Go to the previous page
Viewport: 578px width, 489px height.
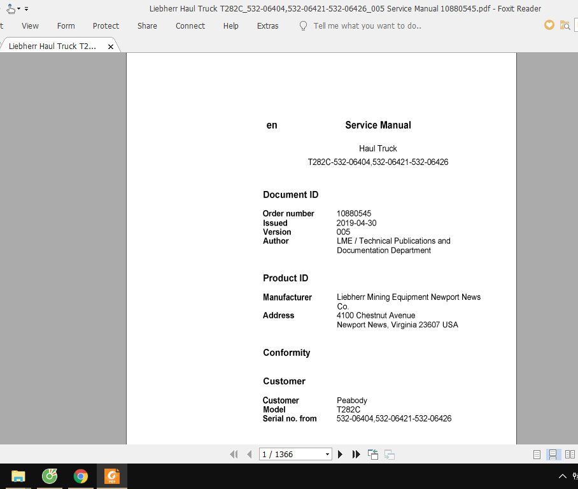pyautogui.click(x=250, y=455)
